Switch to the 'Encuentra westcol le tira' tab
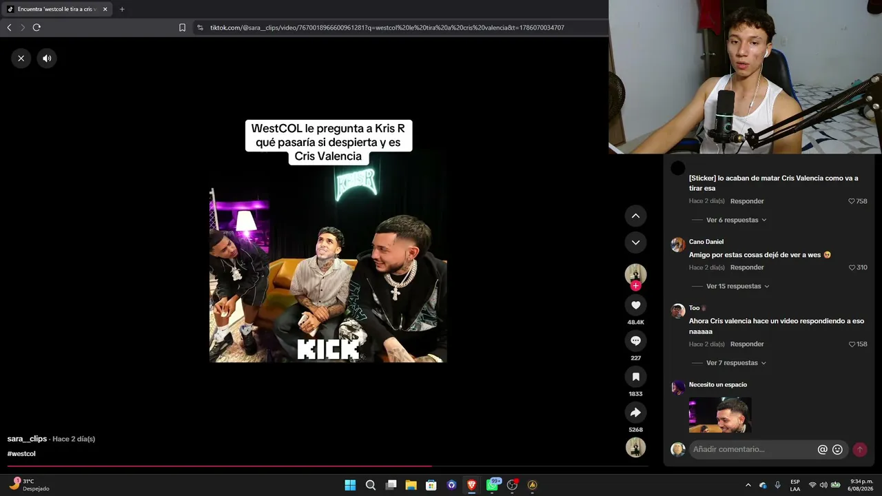Screen dimensions: 882x496 coord(57,9)
